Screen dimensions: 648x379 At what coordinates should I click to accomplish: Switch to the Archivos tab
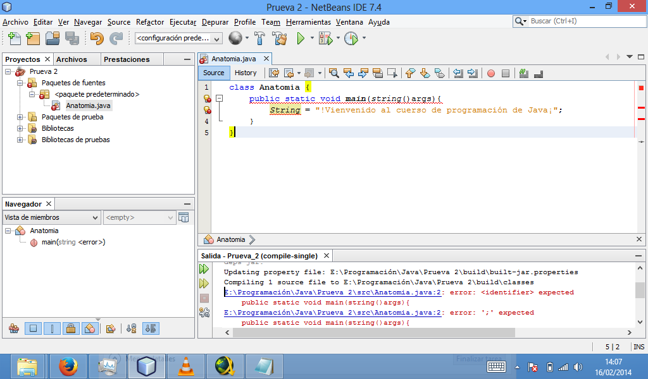pos(72,59)
